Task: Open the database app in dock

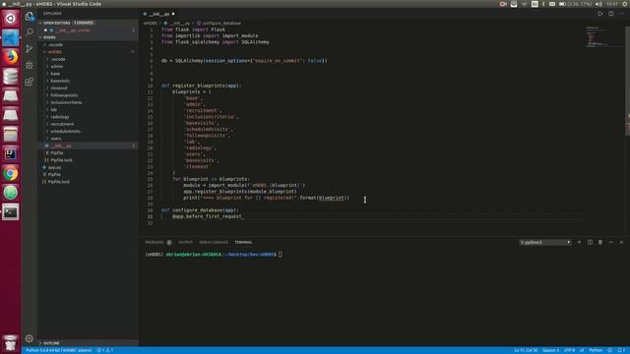Action: 11,77
